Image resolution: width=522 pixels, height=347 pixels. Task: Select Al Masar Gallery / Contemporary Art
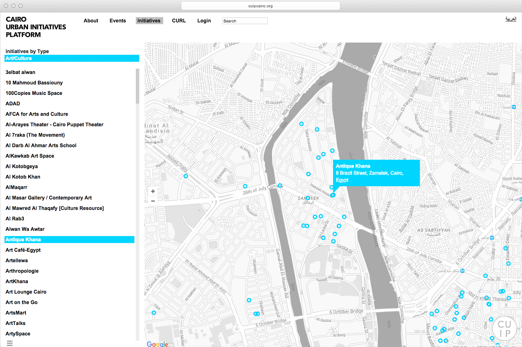[49, 197]
